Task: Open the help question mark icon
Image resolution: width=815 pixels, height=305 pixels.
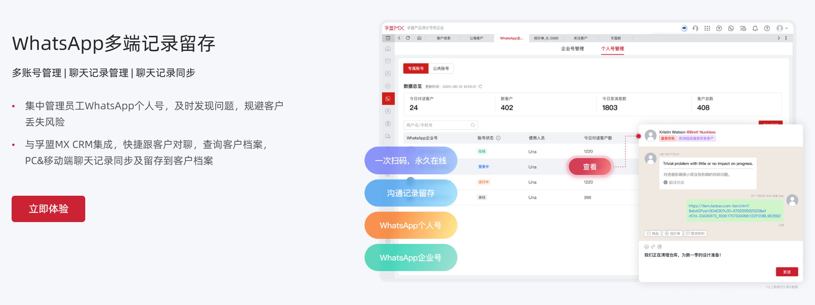Action: pos(767,28)
